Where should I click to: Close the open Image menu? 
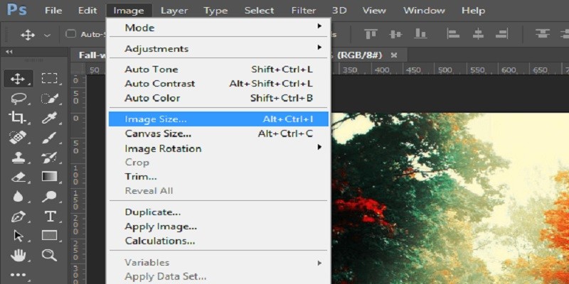click(129, 11)
